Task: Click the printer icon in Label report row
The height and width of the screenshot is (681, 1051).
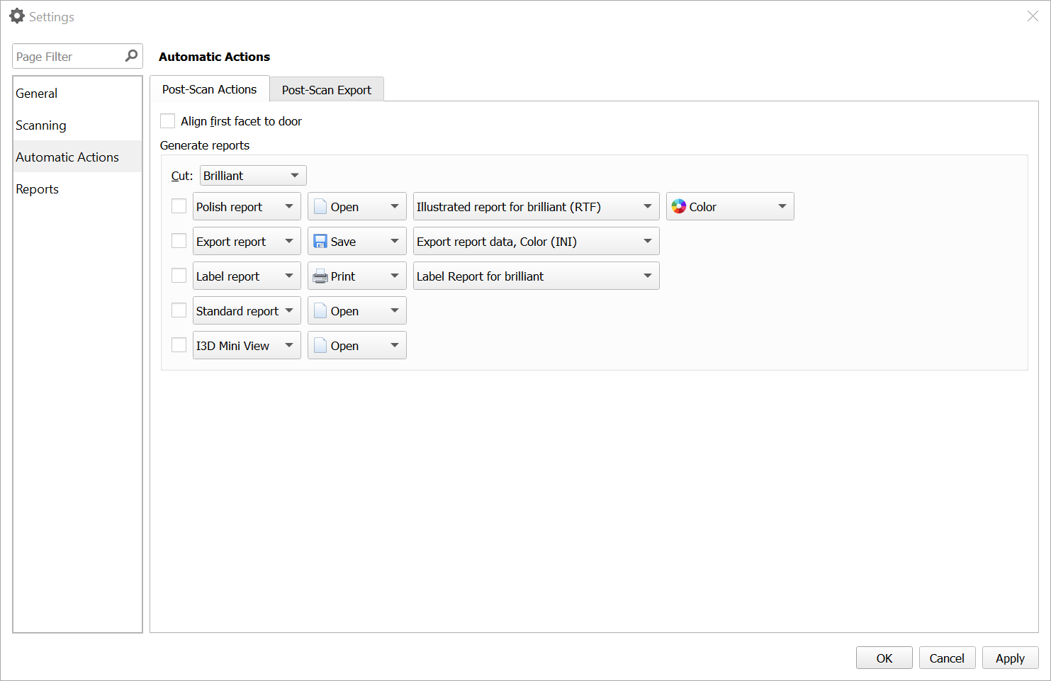Action: 320,276
